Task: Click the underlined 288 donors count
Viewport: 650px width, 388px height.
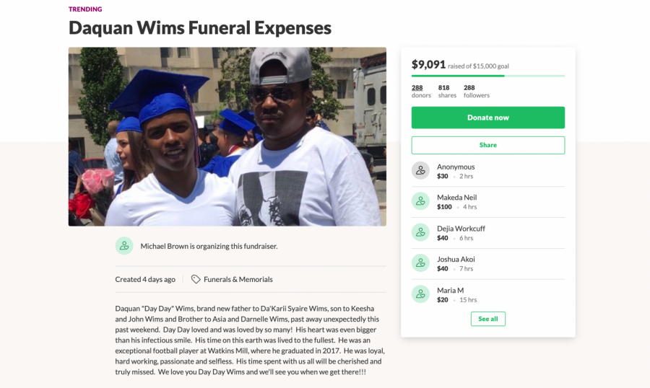Action: (x=417, y=88)
